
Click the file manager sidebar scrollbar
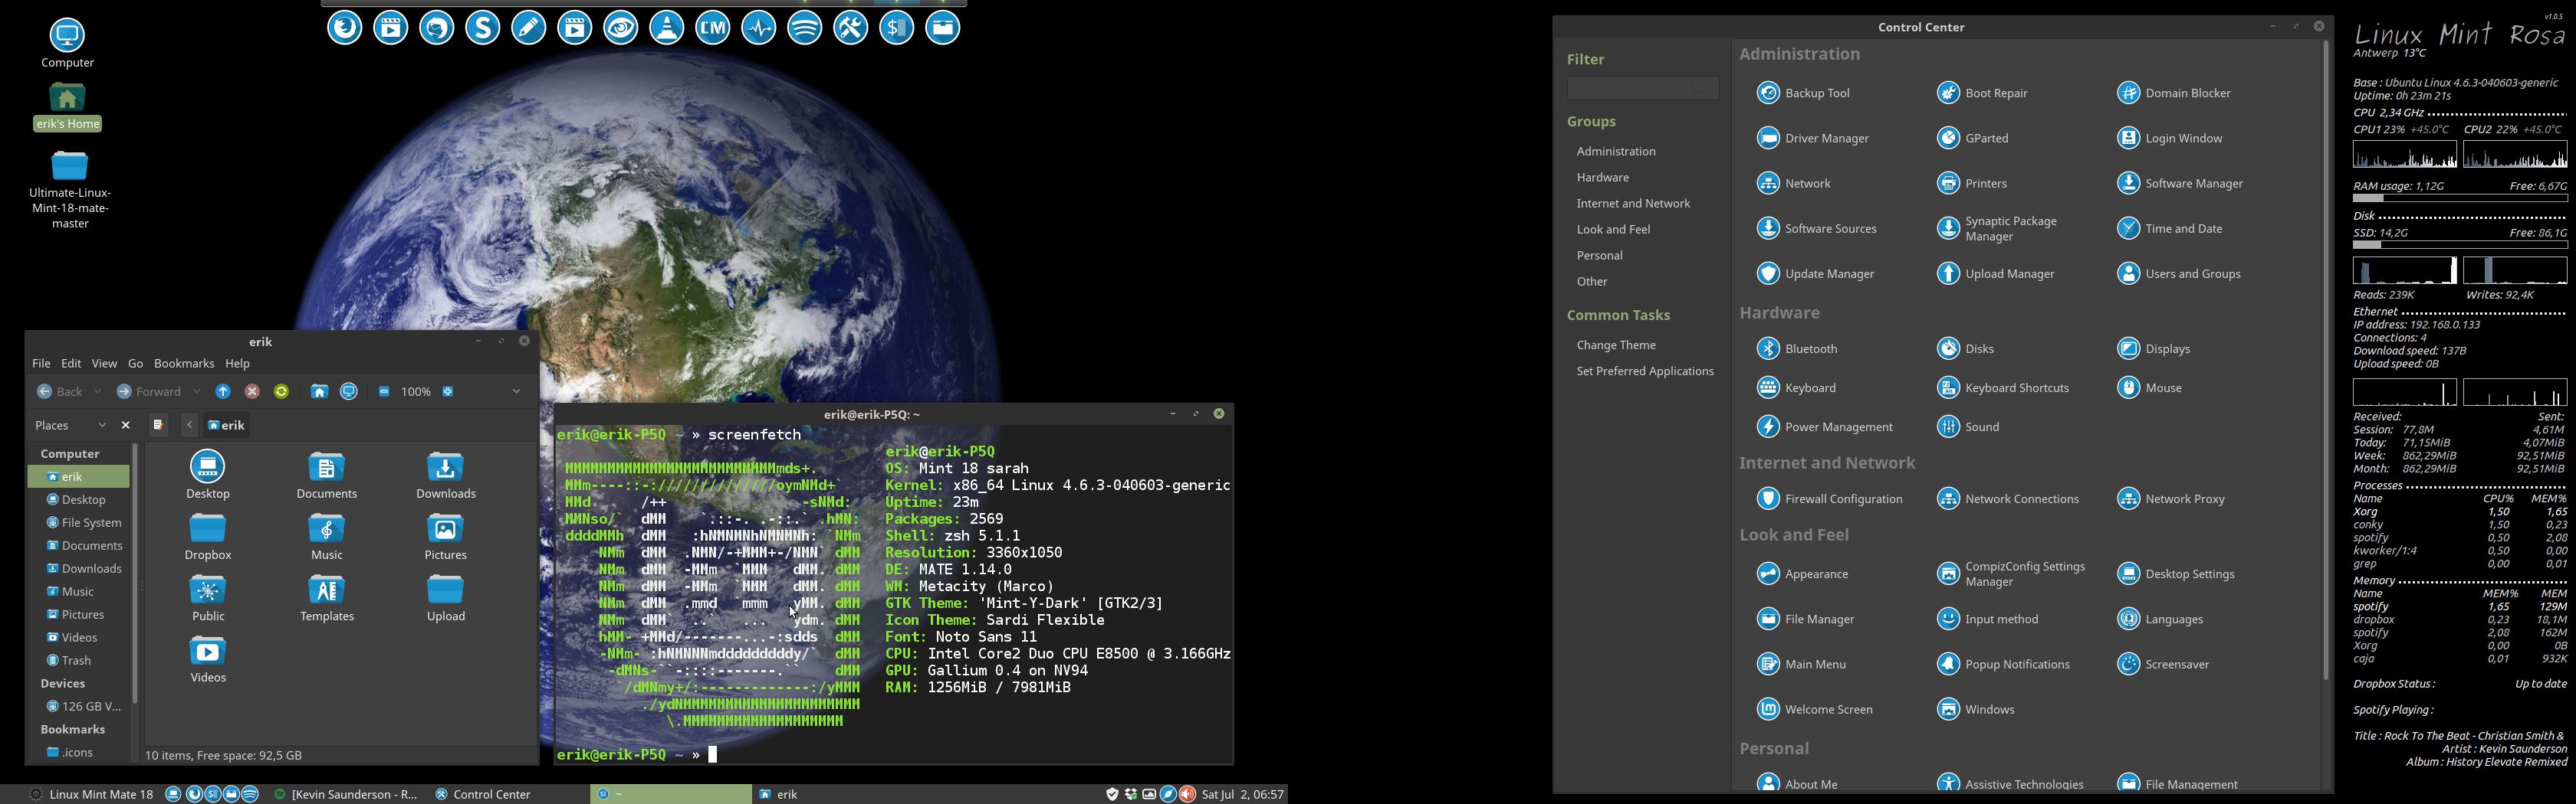pos(135,574)
